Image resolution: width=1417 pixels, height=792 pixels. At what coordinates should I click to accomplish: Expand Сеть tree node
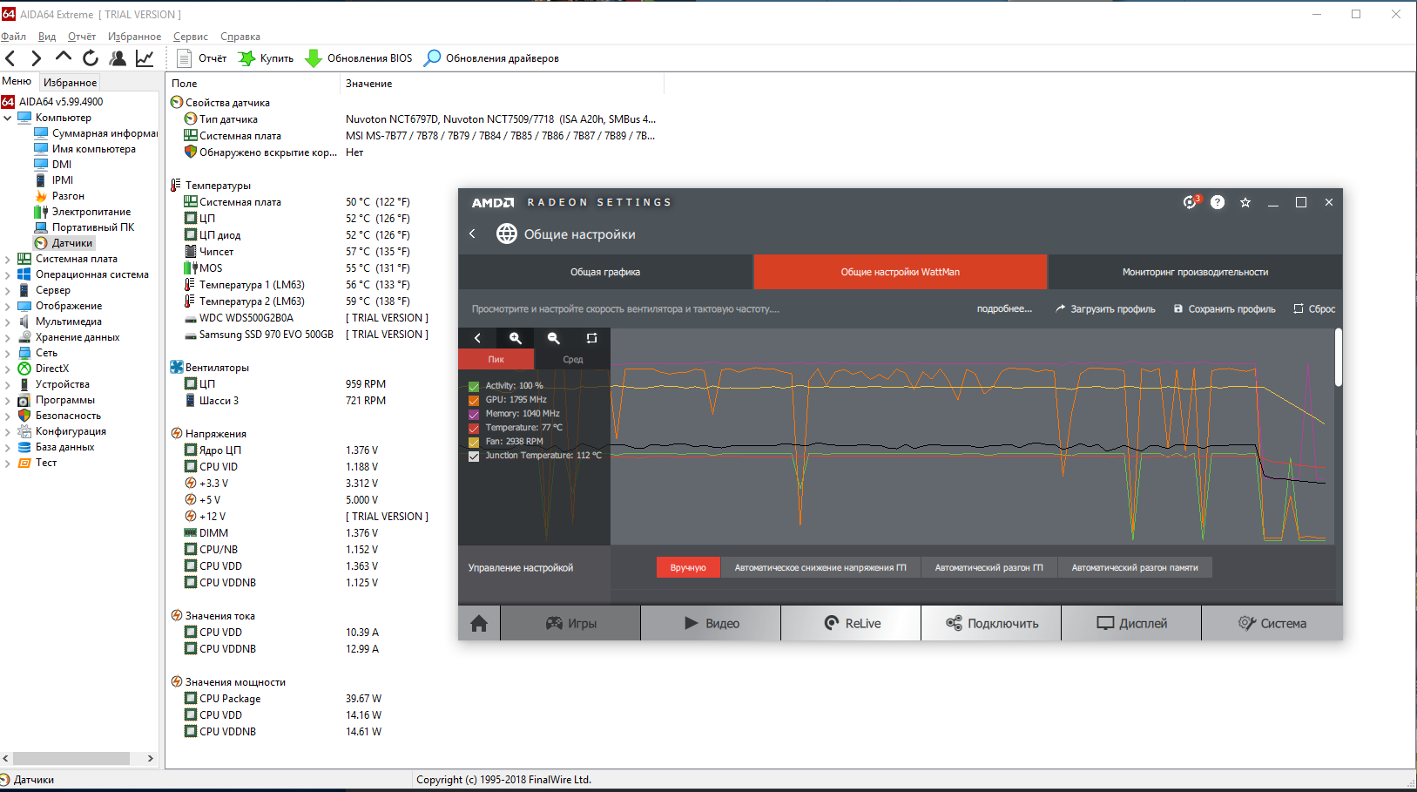click(x=8, y=353)
